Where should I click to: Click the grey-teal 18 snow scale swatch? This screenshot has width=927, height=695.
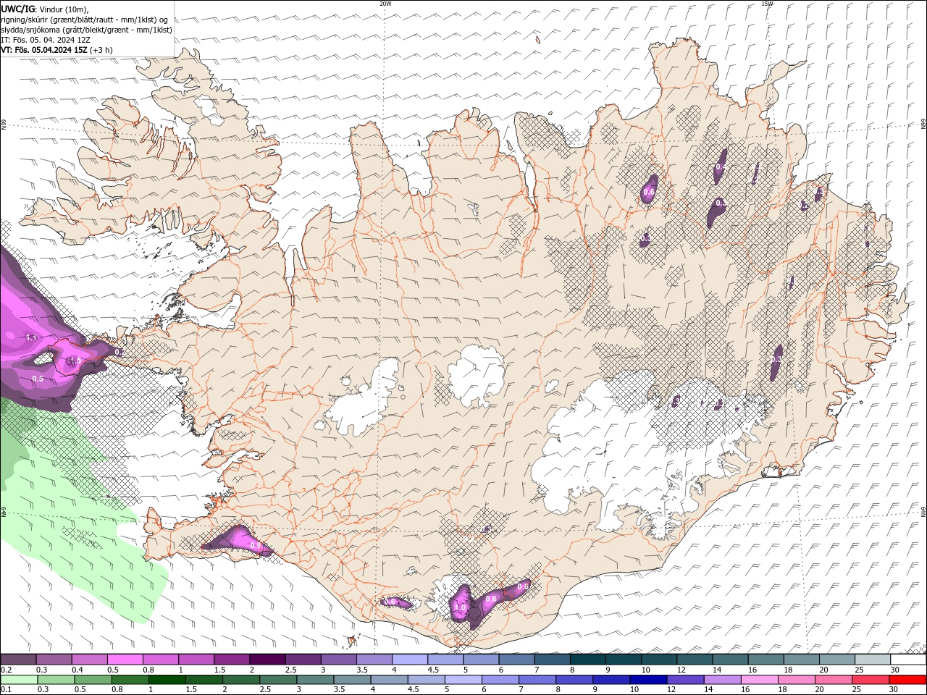click(802, 660)
